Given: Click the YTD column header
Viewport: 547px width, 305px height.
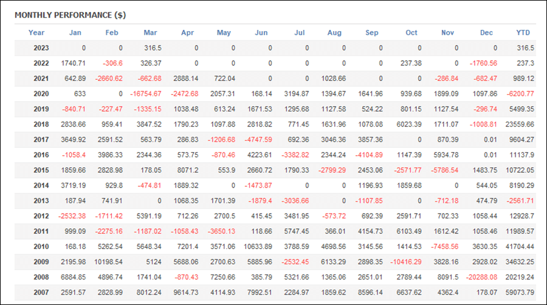Looking at the screenshot, I should 523,32.
